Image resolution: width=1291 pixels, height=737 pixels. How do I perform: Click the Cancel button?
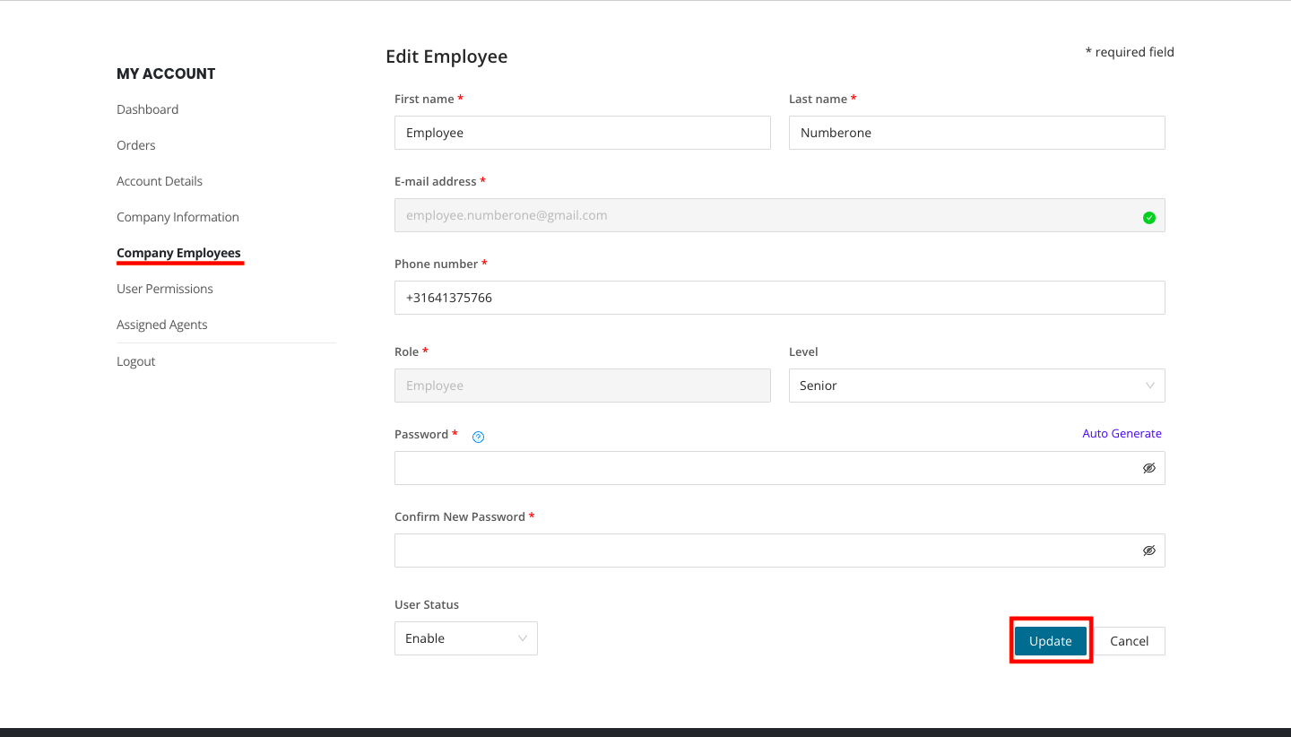coord(1129,641)
